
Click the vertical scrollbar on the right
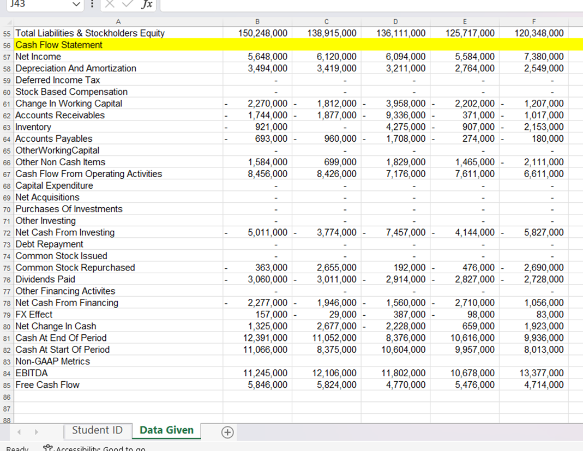click(580, 218)
